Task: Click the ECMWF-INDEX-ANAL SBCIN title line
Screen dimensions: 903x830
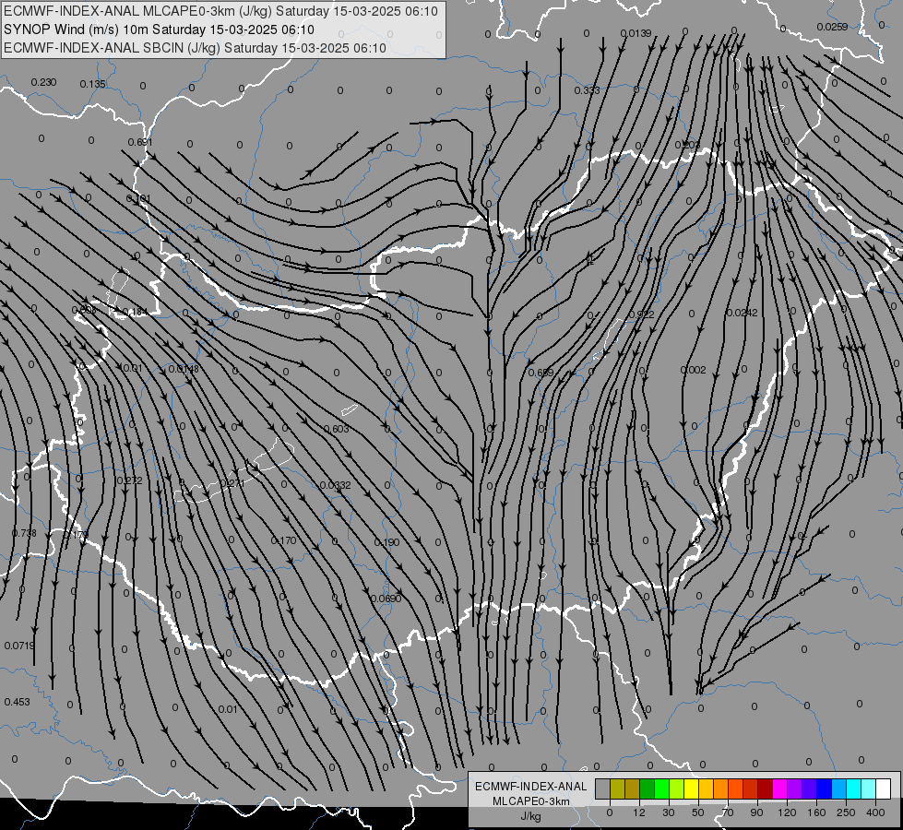Action: [195, 48]
